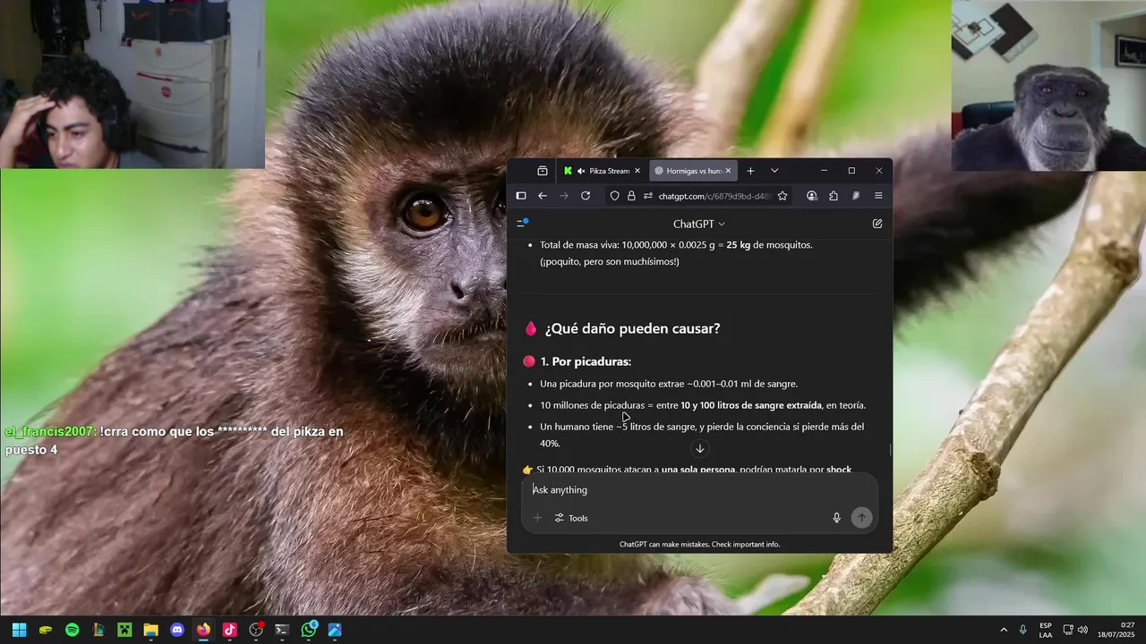Open site permissions icon in address bar
The width and height of the screenshot is (1146, 644).
coord(647,196)
